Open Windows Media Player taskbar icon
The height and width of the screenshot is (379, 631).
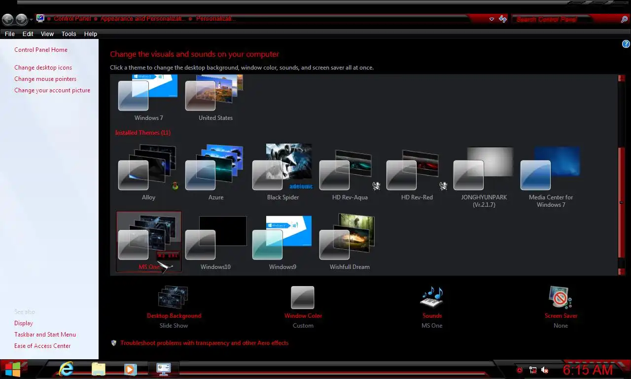130,369
